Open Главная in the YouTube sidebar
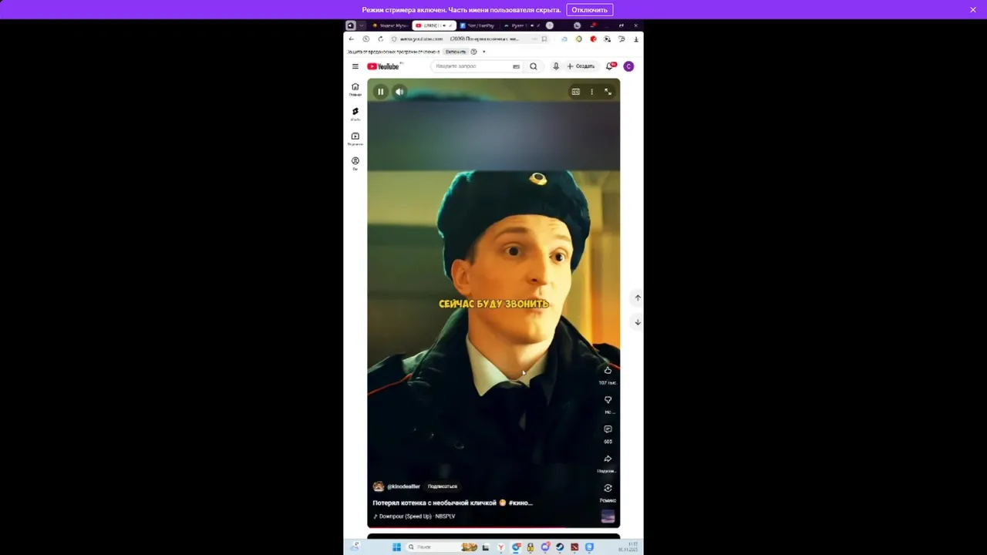The image size is (987, 555). (355, 89)
